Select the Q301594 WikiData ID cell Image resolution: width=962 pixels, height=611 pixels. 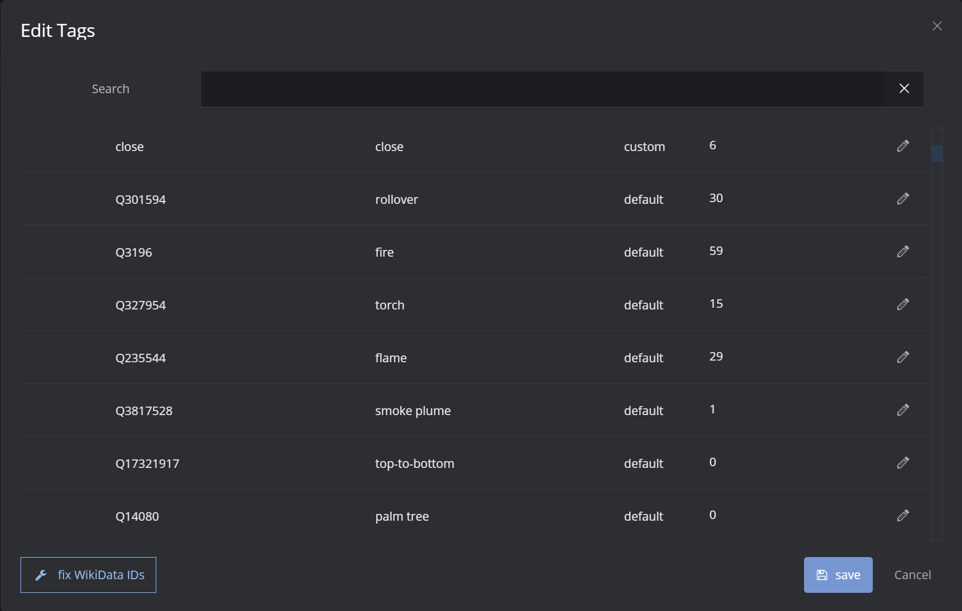coord(140,200)
